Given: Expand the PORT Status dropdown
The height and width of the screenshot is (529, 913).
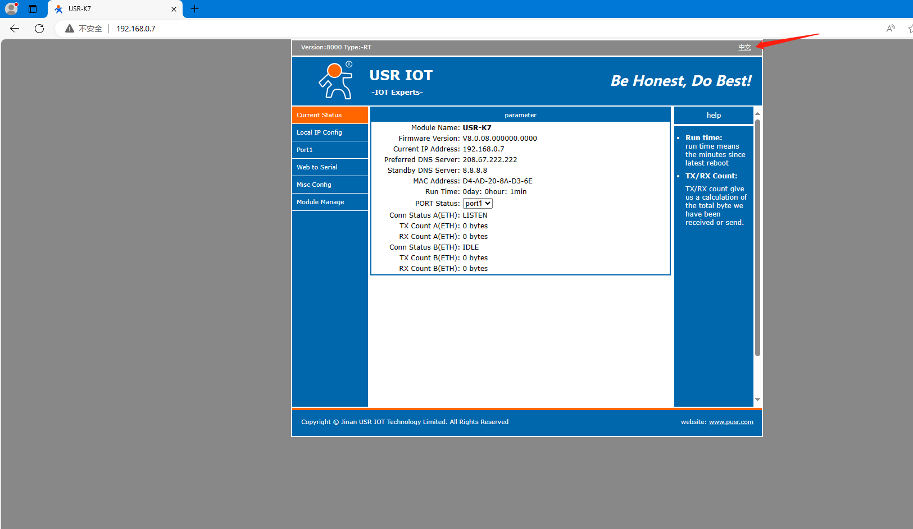Looking at the screenshot, I should click(477, 204).
